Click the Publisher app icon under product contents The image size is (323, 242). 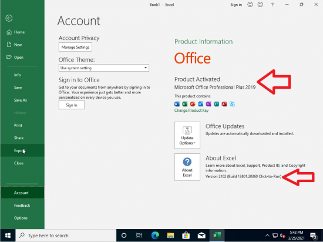(216, 104)
